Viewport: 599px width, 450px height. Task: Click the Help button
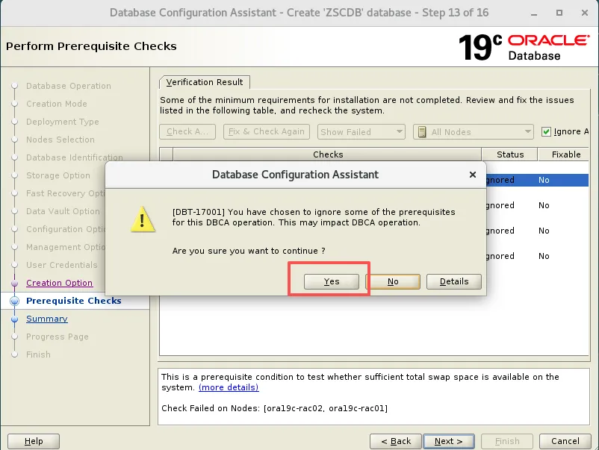tap(34, 441)
